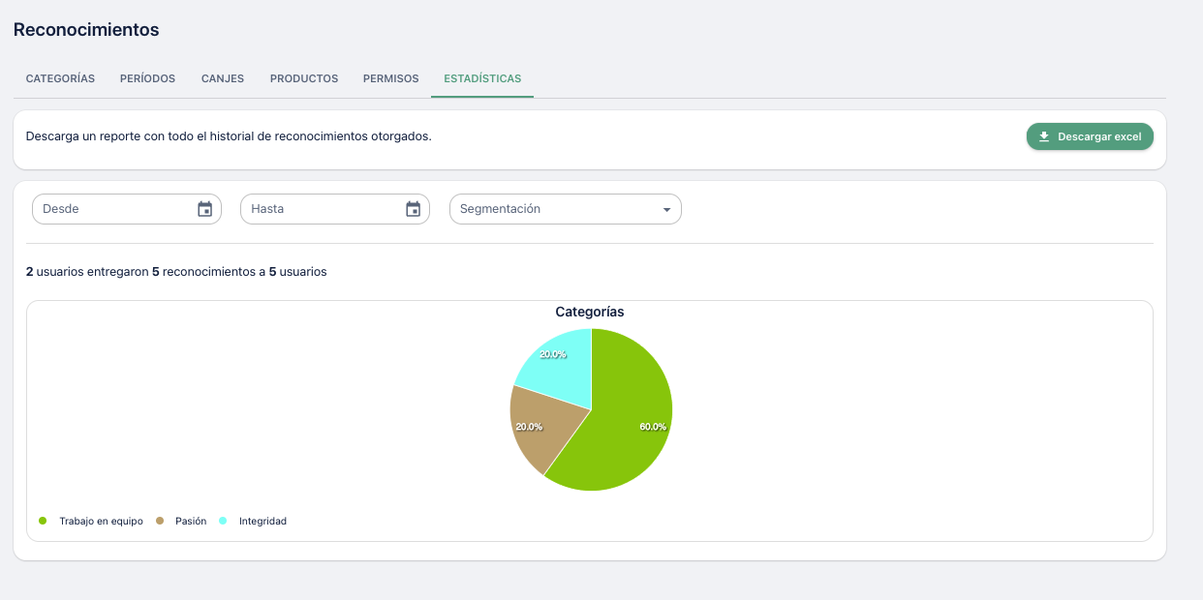Click the tan 20.0% pie slice
The image size is (1203, 600).
point(542,424)
